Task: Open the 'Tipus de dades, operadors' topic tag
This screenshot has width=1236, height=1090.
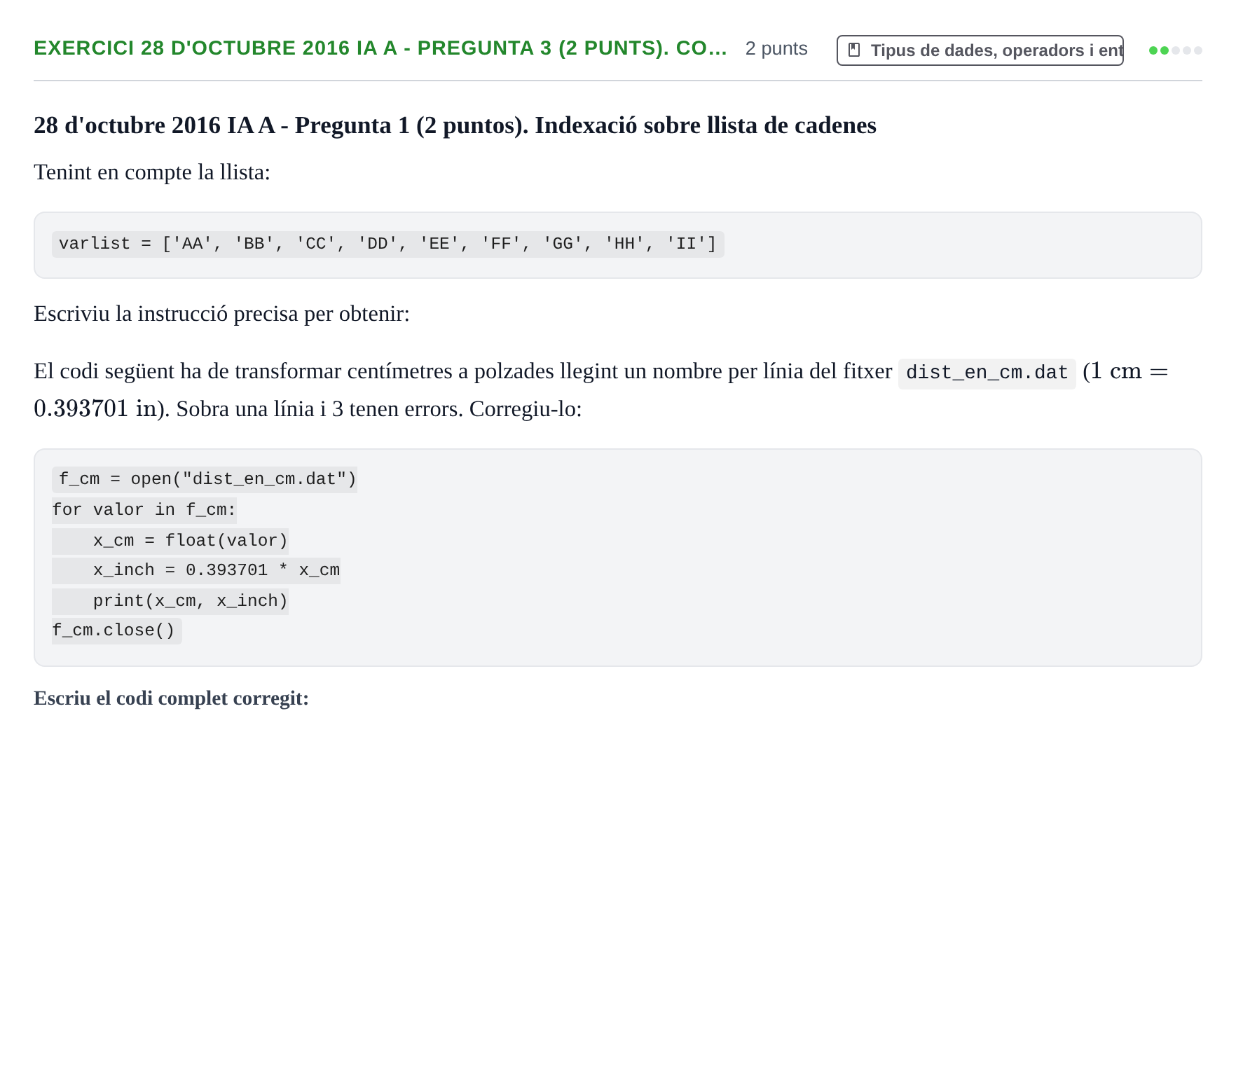Action: pos(980,50)
